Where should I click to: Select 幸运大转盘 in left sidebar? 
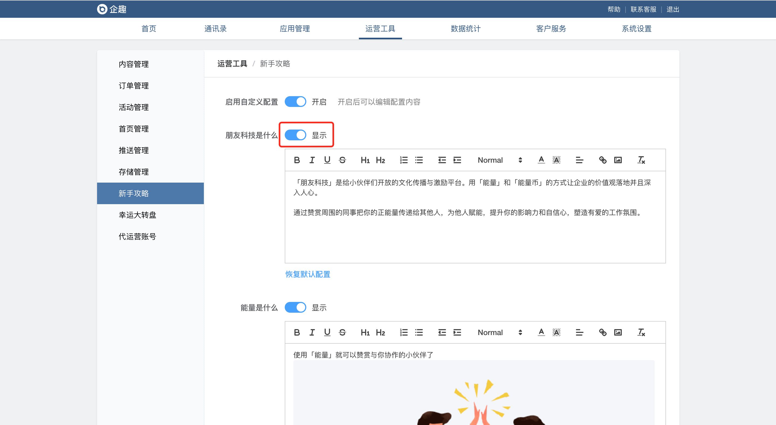coord(137,215)
